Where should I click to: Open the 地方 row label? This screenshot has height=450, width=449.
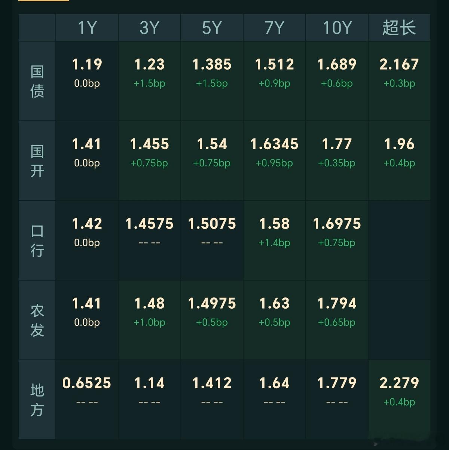click(37, 400)
